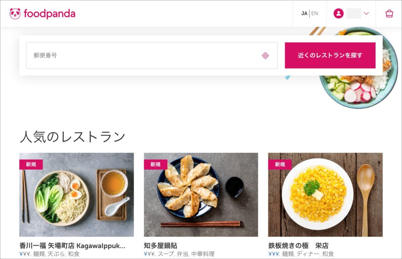Click the user account avatar icon
The image size is (402, 259).
pyautogui.click(x=338, y=14)
